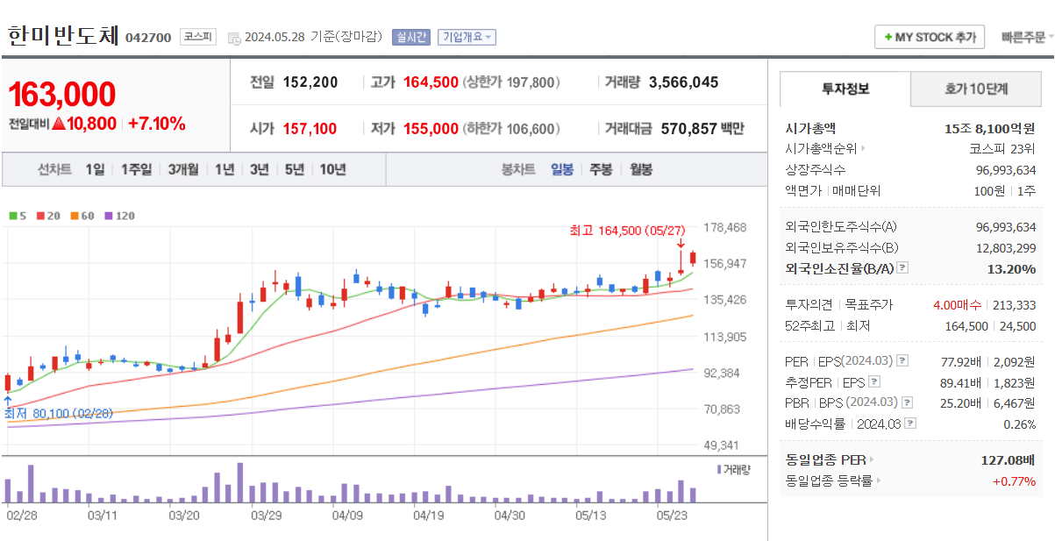1055x541 pixels.
Task: Click the 전일 value 152,200
Action: tap(310, 82)
